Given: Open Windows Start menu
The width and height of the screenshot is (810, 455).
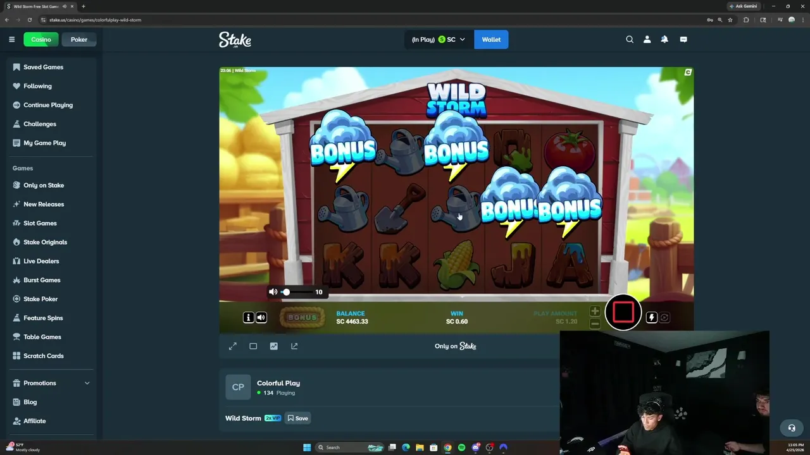Looking at the screenshot, I should point(307,447).
